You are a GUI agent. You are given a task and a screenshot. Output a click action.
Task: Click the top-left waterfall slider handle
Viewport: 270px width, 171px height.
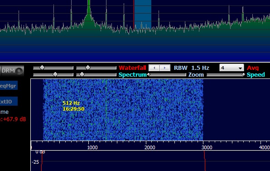42,68
